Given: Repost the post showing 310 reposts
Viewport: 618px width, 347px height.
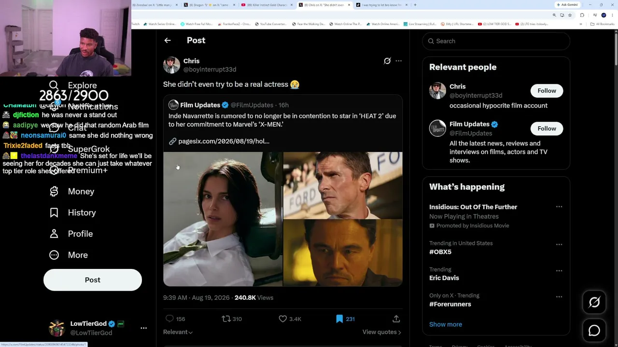Looking at the screenshot, I should [x=226, y=319].
